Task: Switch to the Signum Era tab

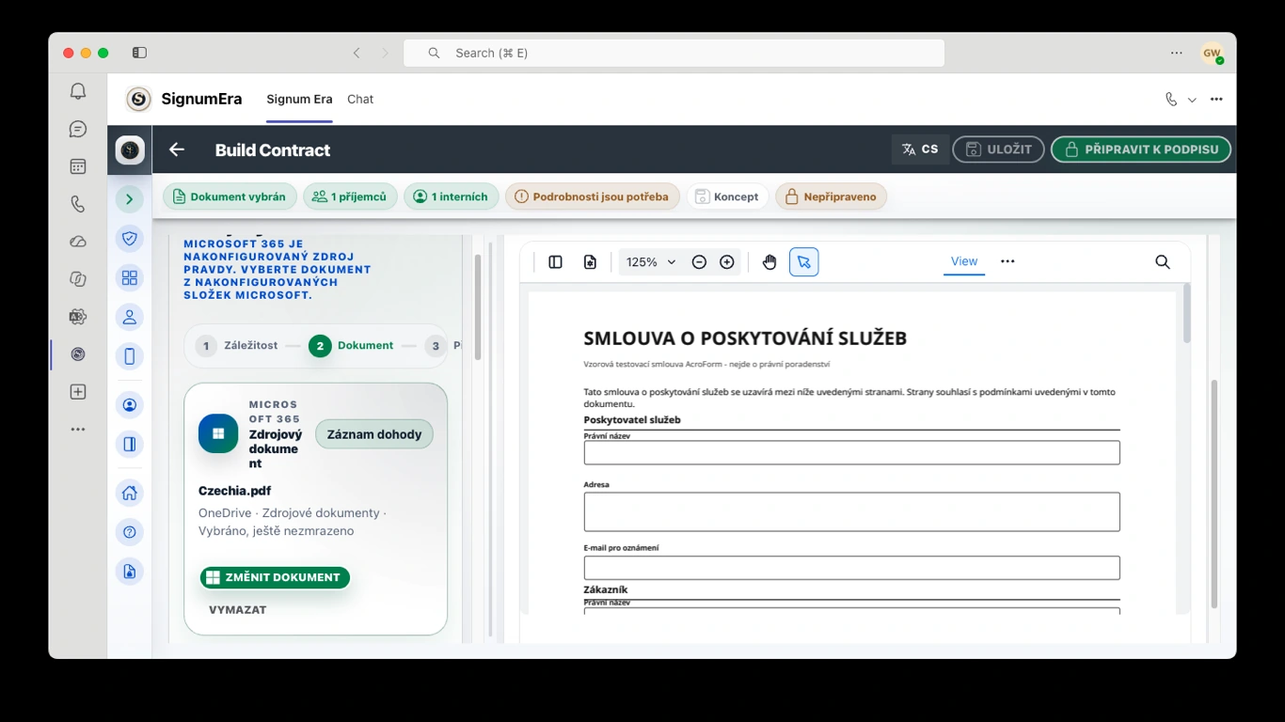Action: coord(299,99)
